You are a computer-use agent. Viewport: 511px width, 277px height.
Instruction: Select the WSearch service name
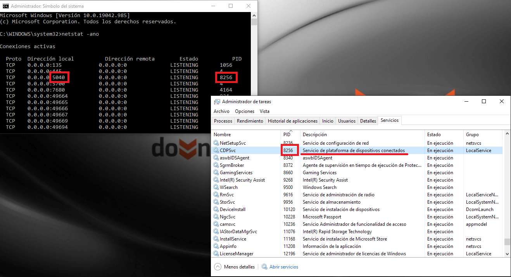[x=229, y=187]
